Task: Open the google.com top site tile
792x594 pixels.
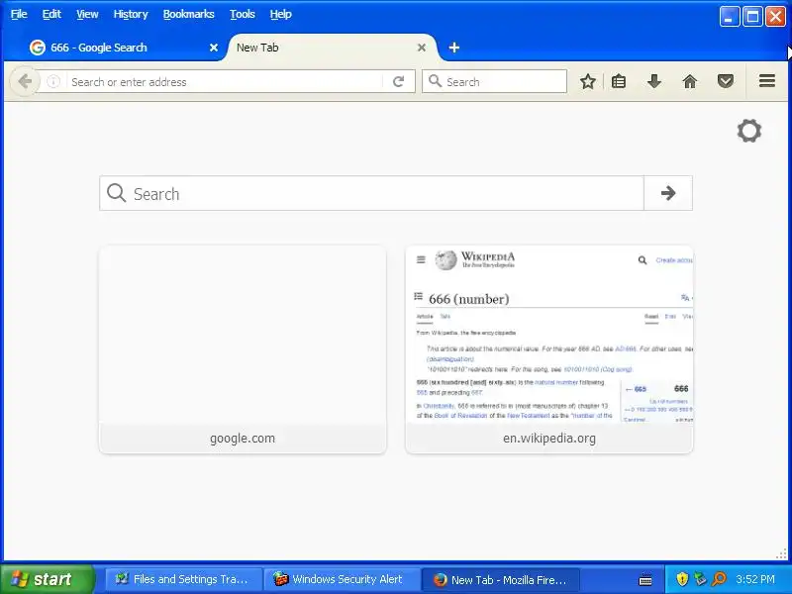Action: 243,349
